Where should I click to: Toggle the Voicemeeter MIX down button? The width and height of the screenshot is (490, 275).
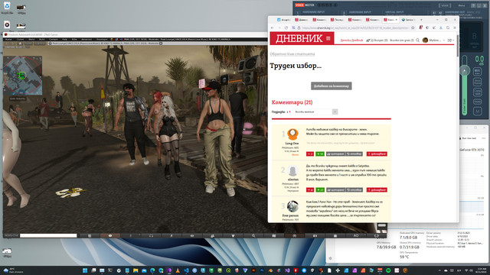pyautogui.click(x=477, y=71)
